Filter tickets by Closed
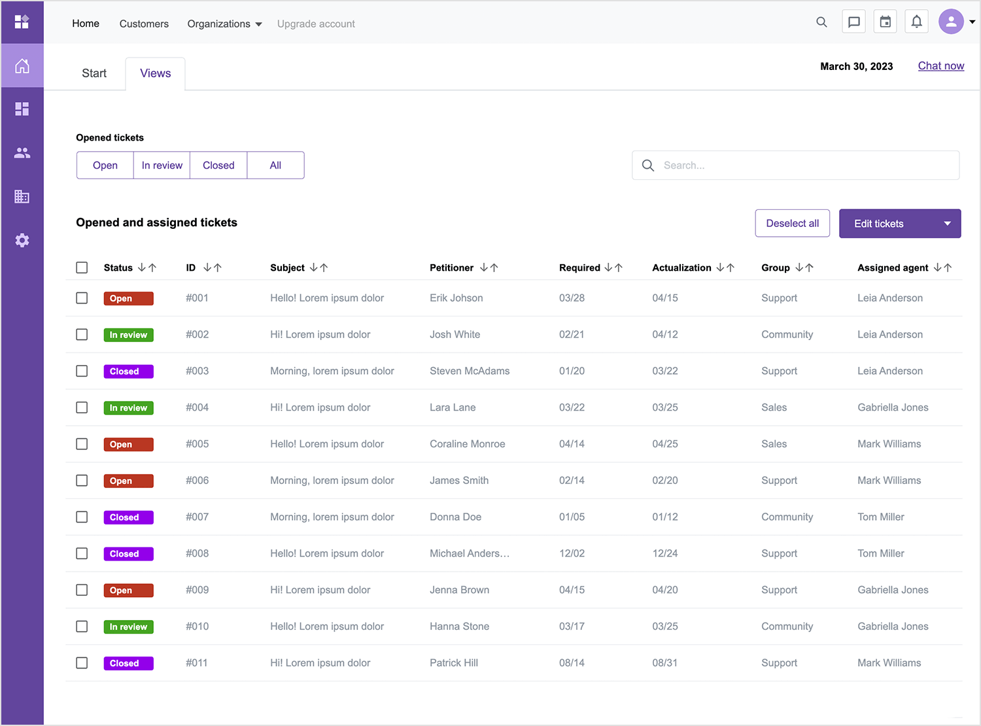The width and height of the screenshot is (981, 726). [218, 165]
